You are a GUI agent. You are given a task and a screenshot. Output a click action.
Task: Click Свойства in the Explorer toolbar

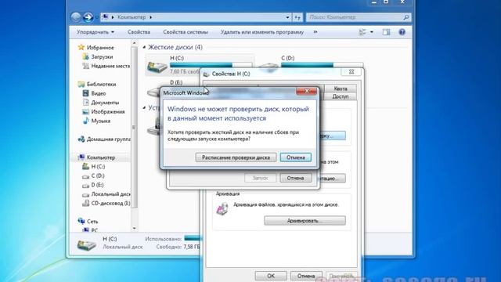click(x=139, y=32)
